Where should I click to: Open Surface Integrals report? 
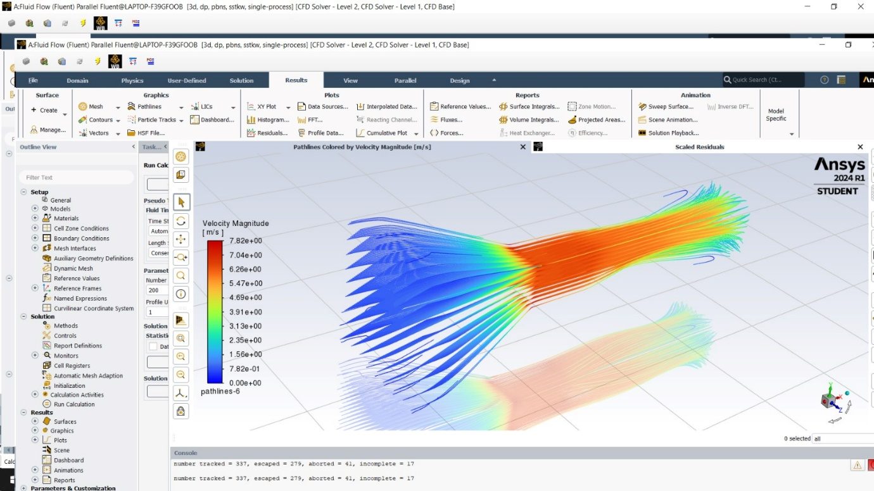point(529,106)
